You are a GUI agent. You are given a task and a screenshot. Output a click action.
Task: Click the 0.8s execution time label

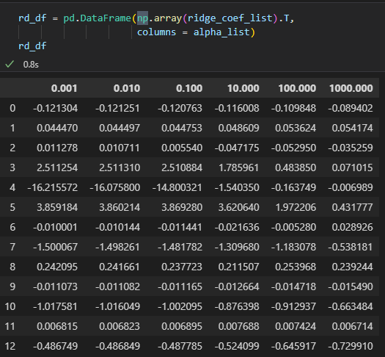[x=31, y=65]
